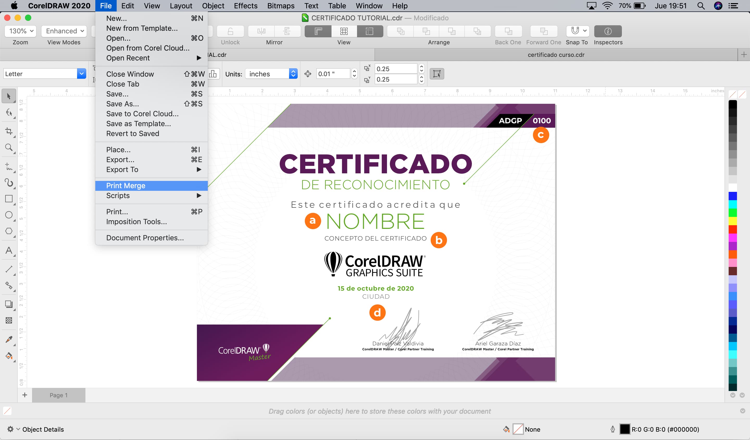Open the Units inches dropdown
The image size is (750, 440).
coord(271,74)
